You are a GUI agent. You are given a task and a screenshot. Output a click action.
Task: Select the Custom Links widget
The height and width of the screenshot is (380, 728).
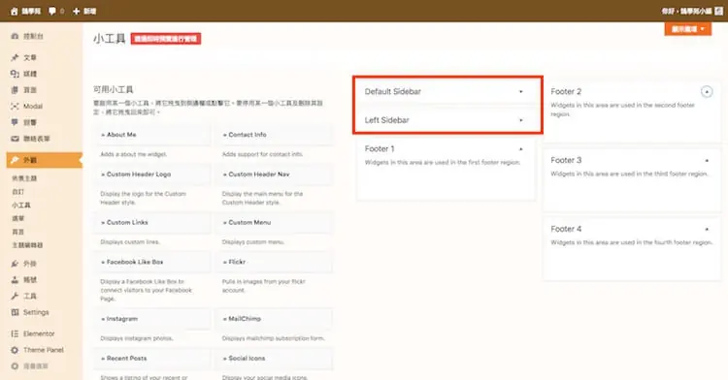(152, 222)
